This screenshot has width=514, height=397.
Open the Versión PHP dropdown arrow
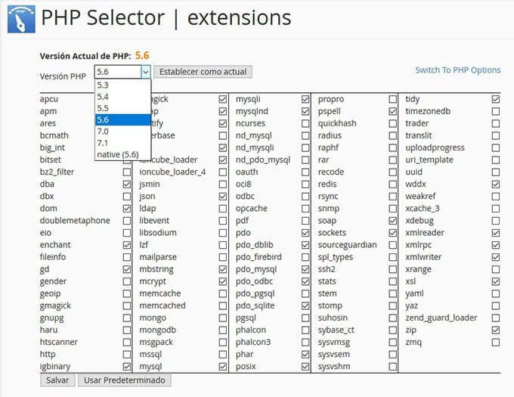point(146,72)
